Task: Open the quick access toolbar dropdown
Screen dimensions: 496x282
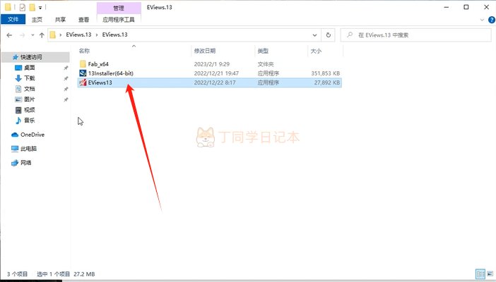Action: click(x=40, y=7)
